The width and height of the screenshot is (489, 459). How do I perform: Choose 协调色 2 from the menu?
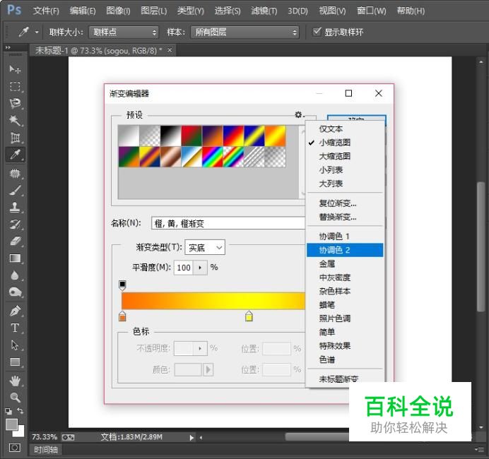tap(345, 250)
